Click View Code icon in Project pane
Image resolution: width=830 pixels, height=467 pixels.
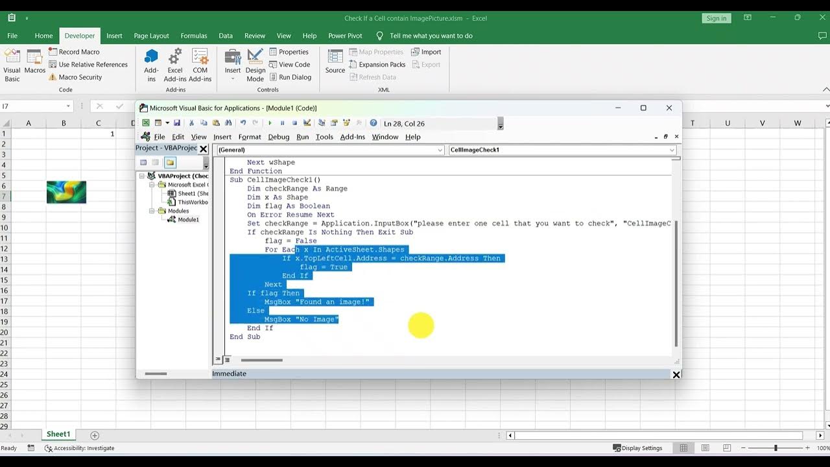(x=143, y=163)
